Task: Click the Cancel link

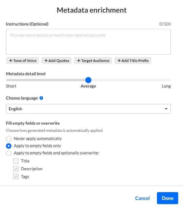Action: pos(143,198)
